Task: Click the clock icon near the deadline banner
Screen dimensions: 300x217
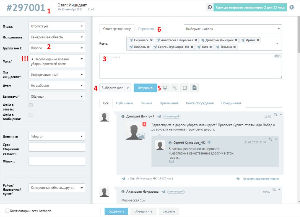Action: click(x=210, y=7)
